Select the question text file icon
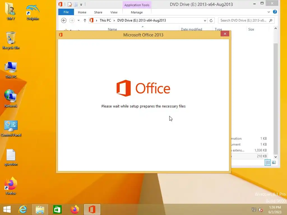The height and width of the screenshot is (215, 287). 11,157
